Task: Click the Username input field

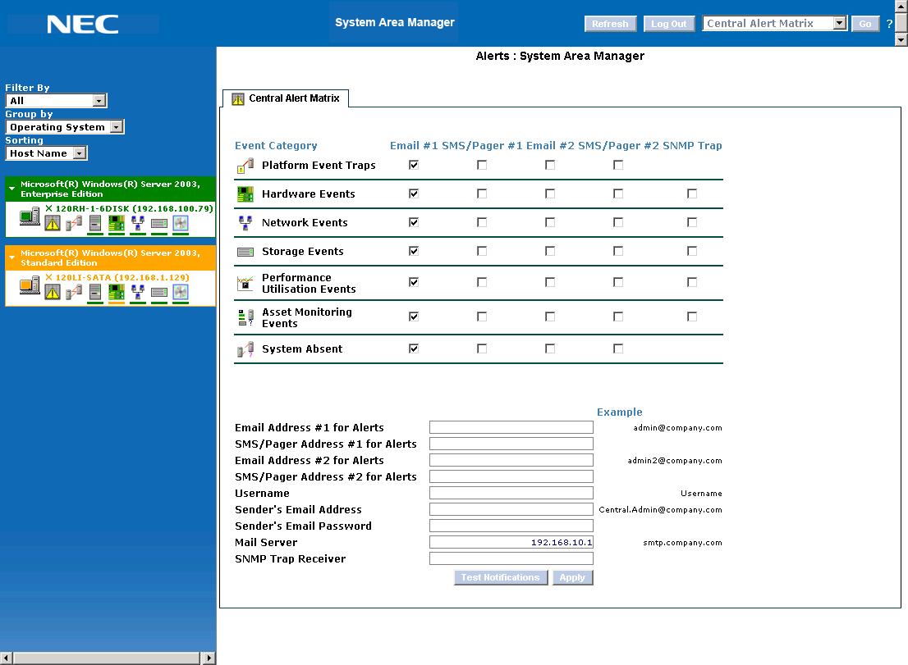Action: (511, 493)
